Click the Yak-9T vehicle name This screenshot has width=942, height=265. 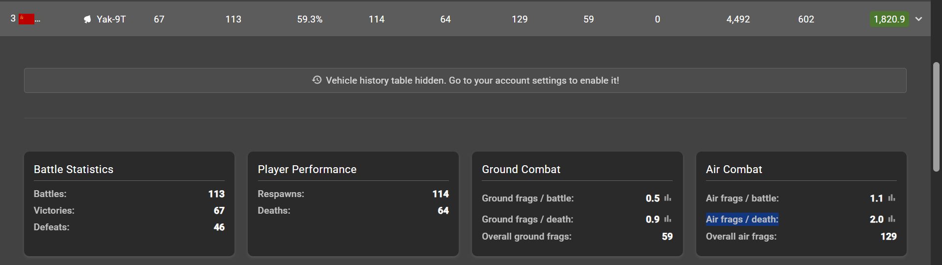point(111,19)
